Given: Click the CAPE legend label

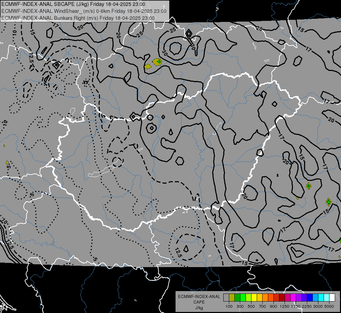Looking at the screenshot, I should point(199,302).
